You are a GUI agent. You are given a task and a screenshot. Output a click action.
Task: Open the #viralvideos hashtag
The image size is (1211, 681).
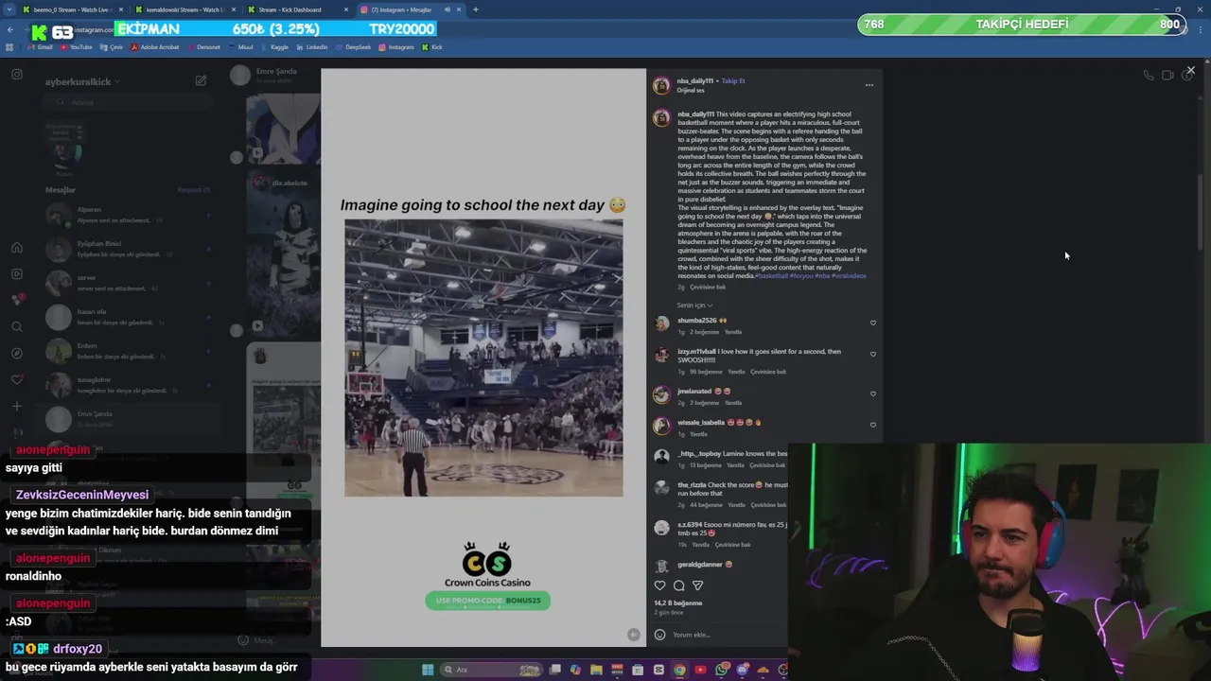(849, 276)
